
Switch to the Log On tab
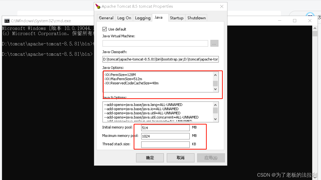point(124,18)
